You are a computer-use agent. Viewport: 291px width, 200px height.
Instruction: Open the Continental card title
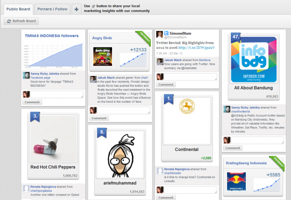pyautogui.click(x=187, y=150)
